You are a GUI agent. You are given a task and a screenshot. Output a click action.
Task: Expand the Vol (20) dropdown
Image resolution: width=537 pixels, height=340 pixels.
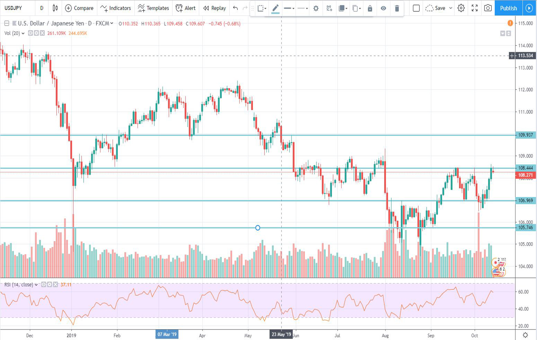pos(23,33)
